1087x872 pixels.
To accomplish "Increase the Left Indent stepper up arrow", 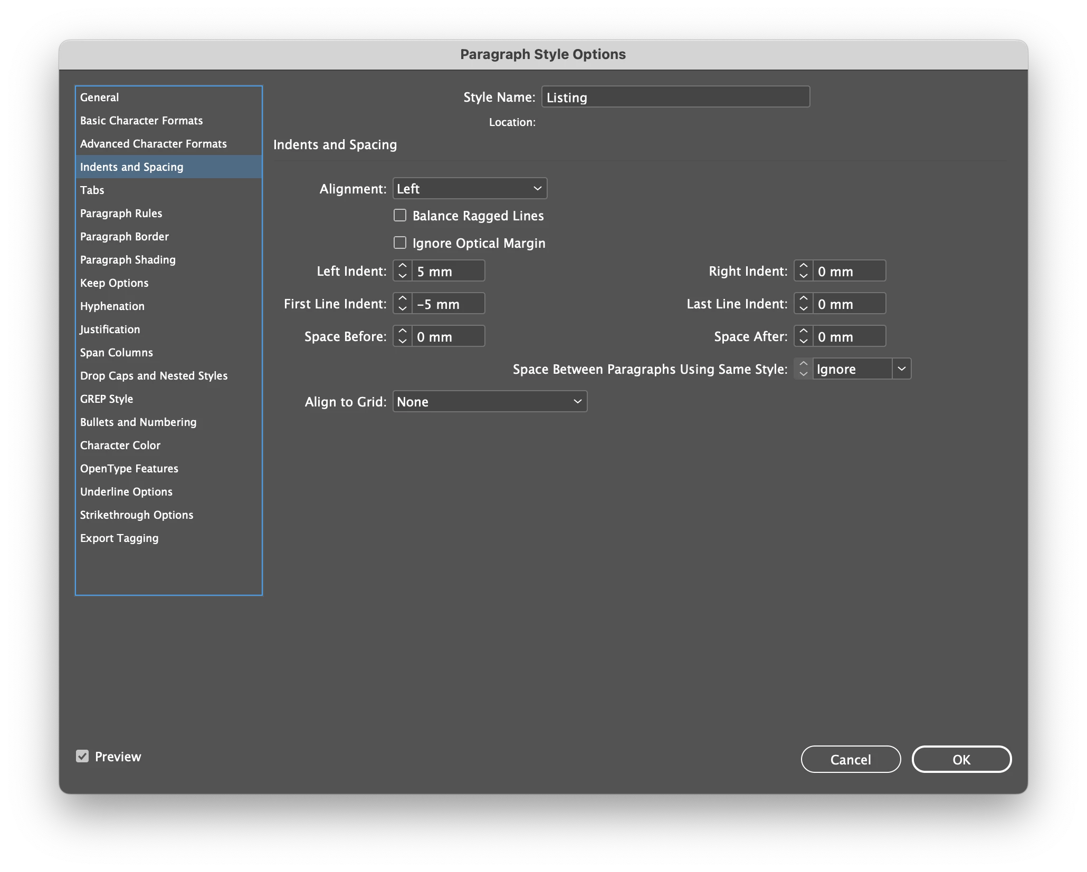I will pos(402,266).
